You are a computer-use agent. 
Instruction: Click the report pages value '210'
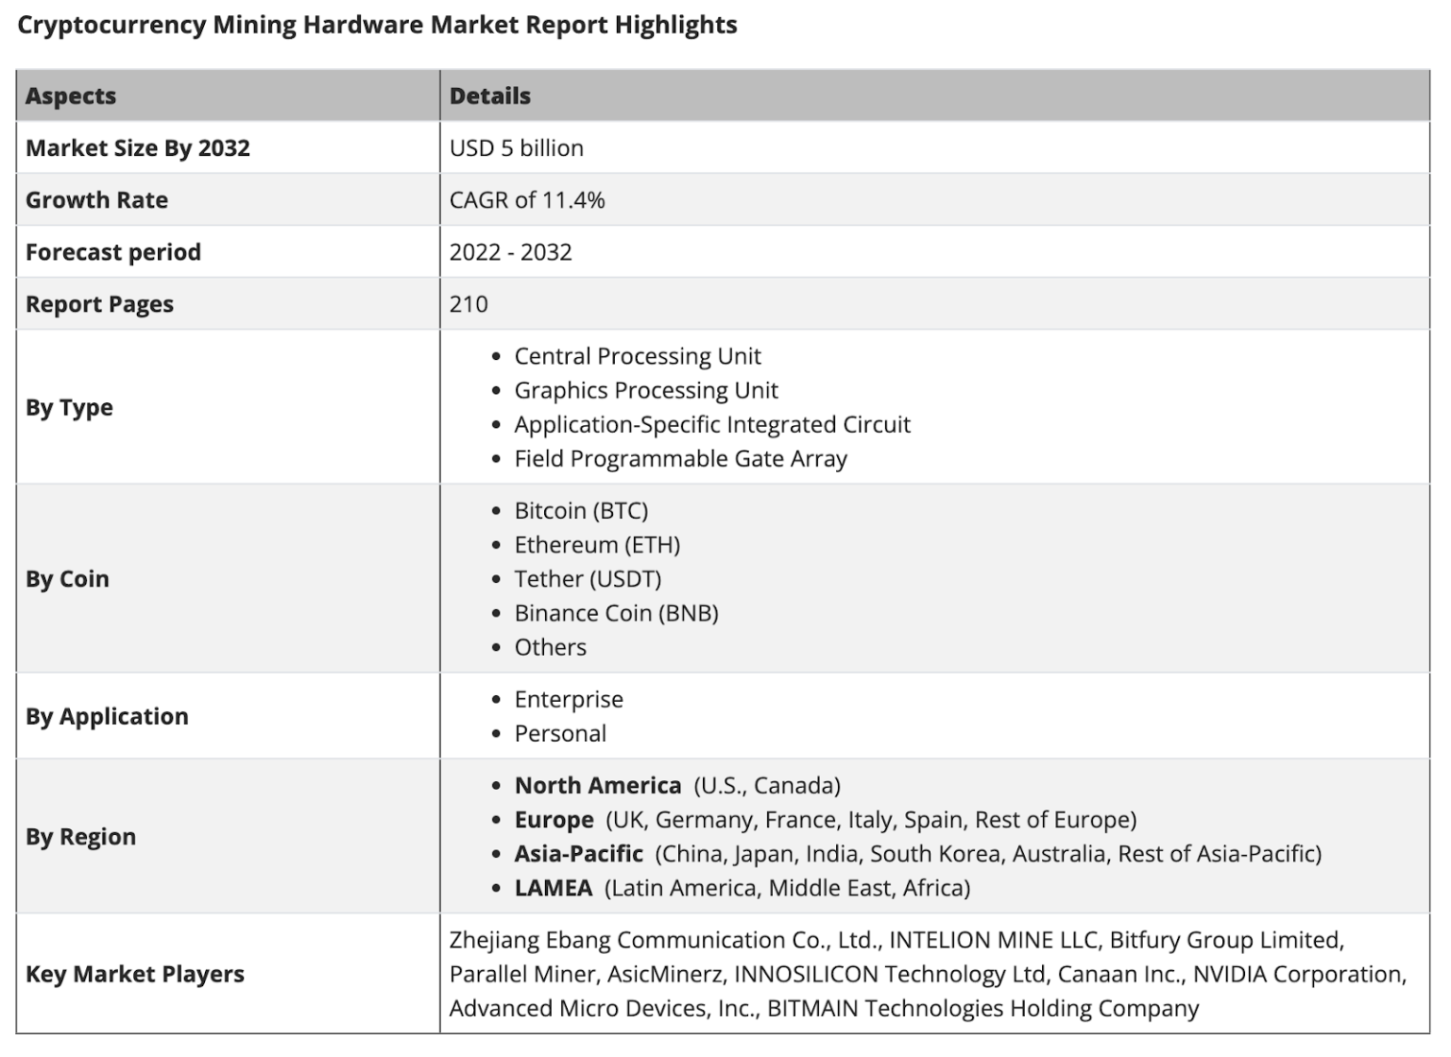click(469, 304)
